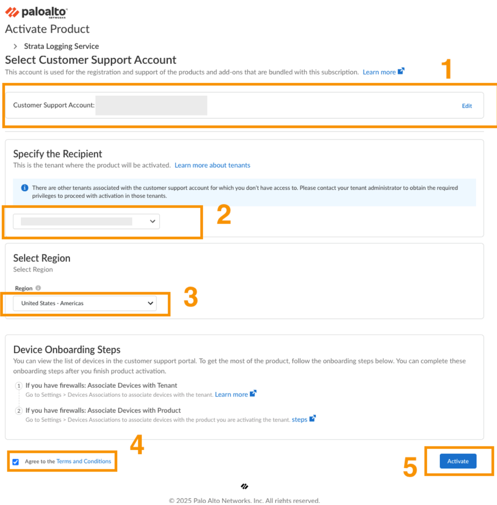
Task: Open Learn more link for support account
Action: coord(379,72)
